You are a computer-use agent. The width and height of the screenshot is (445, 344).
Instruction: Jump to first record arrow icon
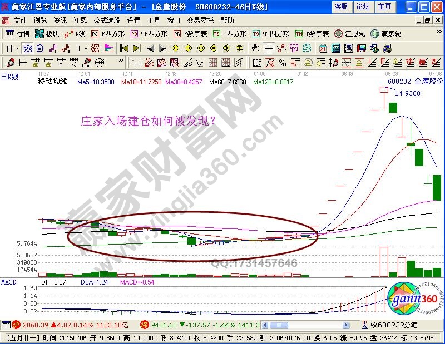[125, 48]
